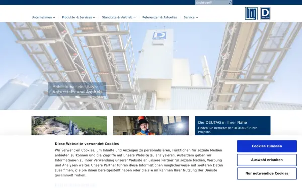Open the worker in helmet thumbnail
Image resolution: width=302 pixels, height=188 pixels.
(x=151, y=126)
